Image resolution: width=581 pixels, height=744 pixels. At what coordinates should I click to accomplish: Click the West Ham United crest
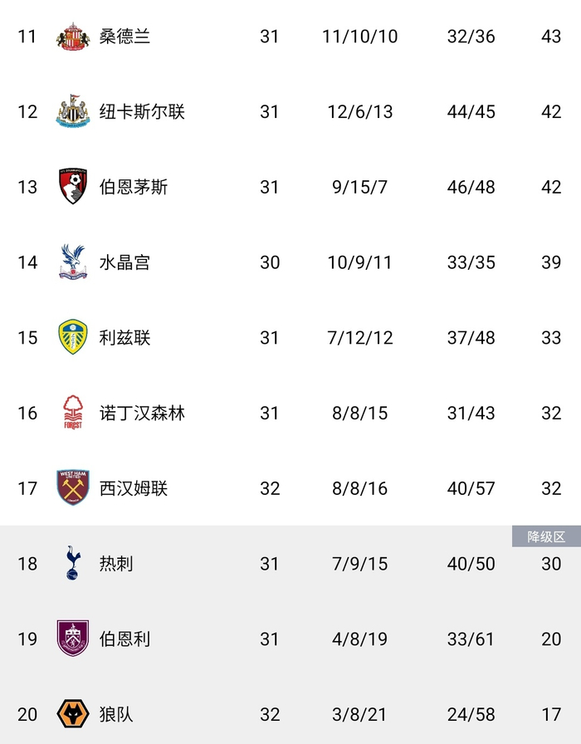[x=73, y=488]
